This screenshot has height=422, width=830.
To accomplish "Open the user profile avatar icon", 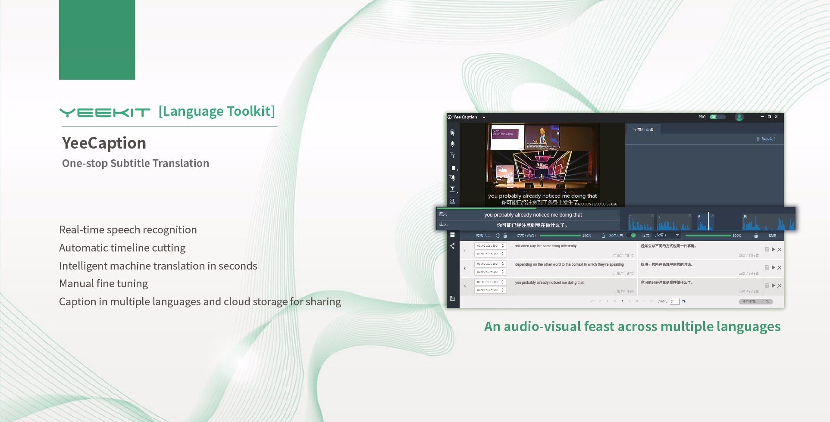I will point(739,117).
